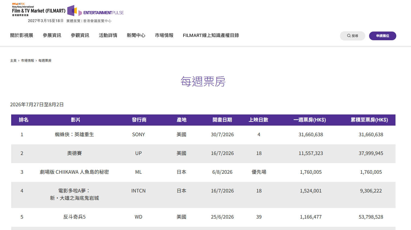Open the 活動詳情 menu
The image size is (411, 230).
click(x=108, y=35)
